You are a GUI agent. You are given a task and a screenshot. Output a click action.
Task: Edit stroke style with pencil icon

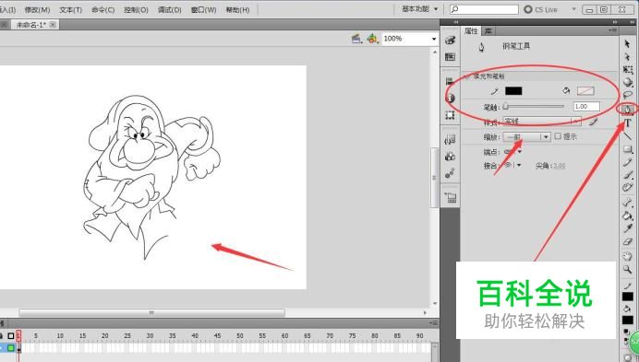(594, 122)
